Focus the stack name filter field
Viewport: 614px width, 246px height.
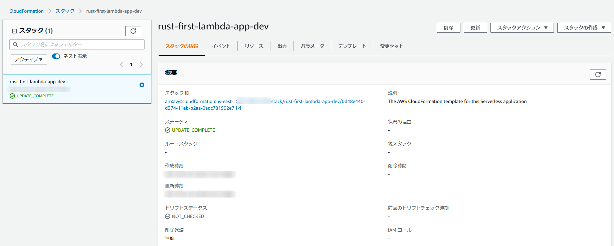(77, 44)
